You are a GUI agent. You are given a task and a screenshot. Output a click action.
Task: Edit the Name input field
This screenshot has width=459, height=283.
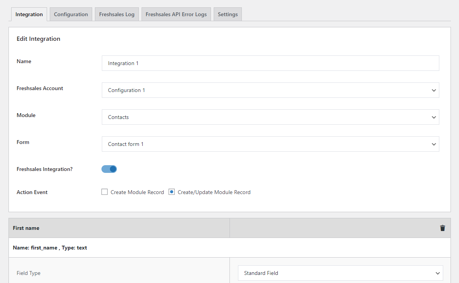point(270,63)
